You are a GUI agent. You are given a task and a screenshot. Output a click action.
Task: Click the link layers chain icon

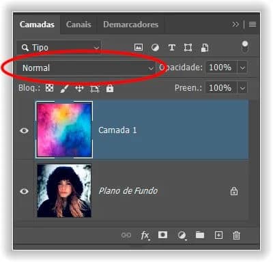(126, 235)
